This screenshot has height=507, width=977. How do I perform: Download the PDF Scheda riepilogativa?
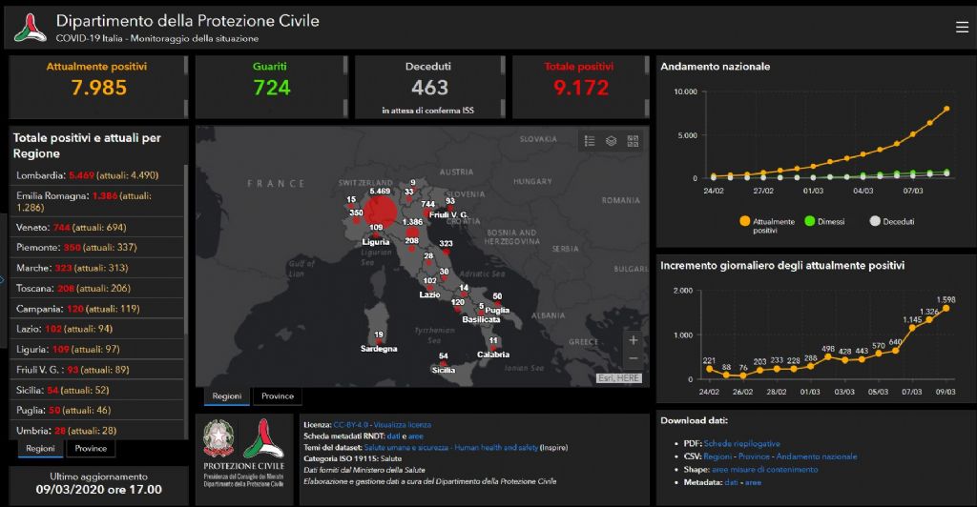pos(741,443)
